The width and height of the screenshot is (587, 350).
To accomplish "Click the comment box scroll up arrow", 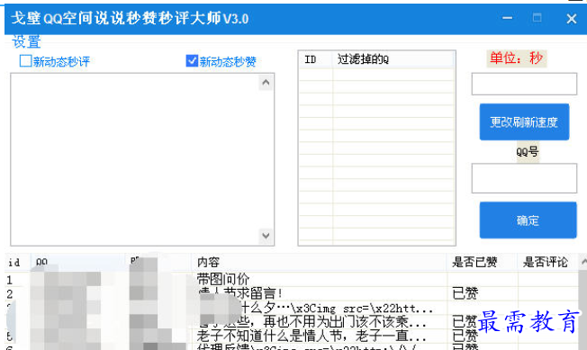I will click(266, 82).
